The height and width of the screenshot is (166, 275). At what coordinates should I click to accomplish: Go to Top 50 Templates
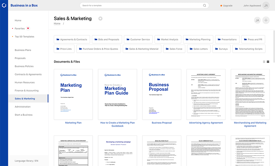24,37
